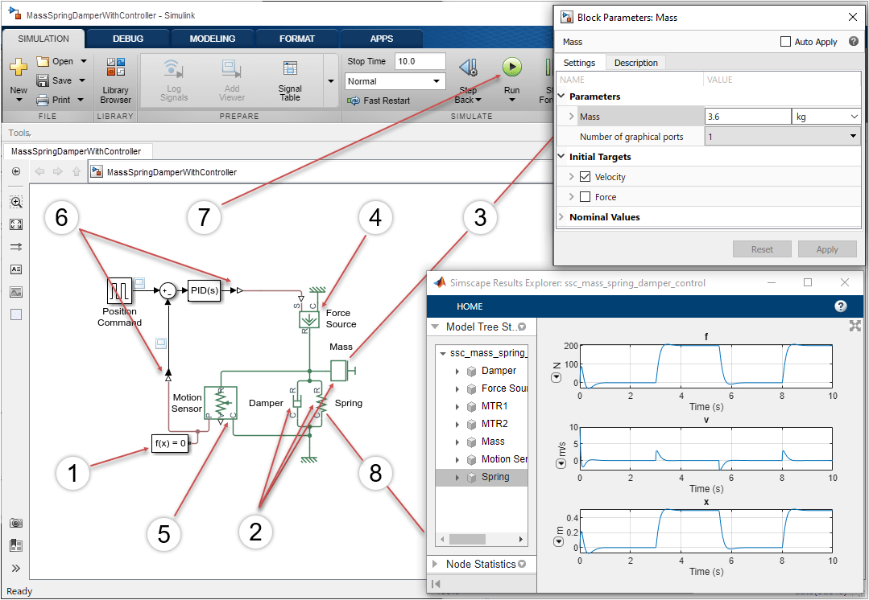This screenshot has height=600, width=869.
Task: Open help in the Block Parameters dialog
Action: tap(854, 42)
